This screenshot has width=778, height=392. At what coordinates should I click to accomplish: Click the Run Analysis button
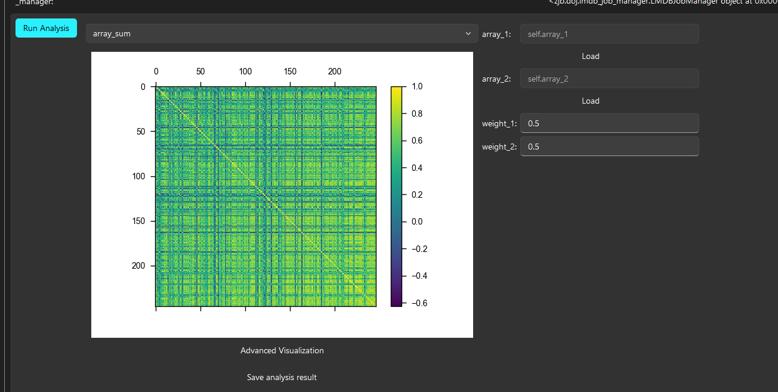click(x=46, y=28)
